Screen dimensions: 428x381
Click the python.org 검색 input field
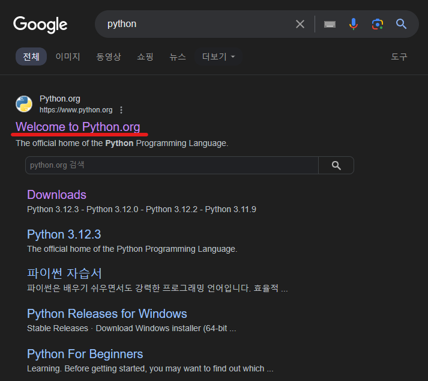172,165
